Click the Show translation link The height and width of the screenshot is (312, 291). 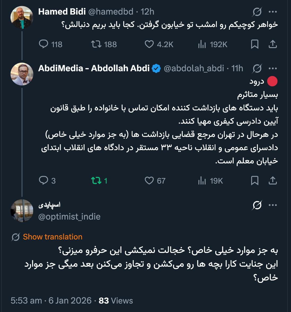(52, 237)
